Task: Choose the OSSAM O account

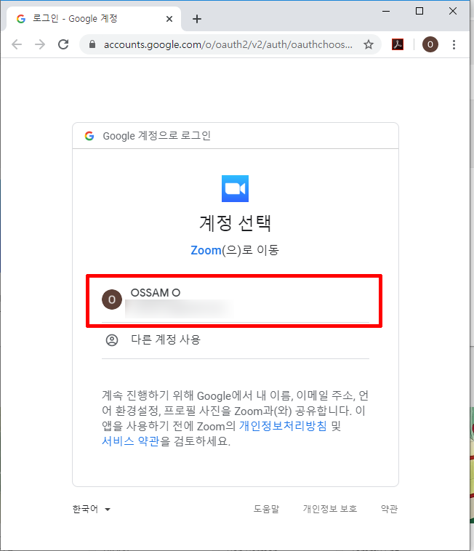Action: (235, 301)
